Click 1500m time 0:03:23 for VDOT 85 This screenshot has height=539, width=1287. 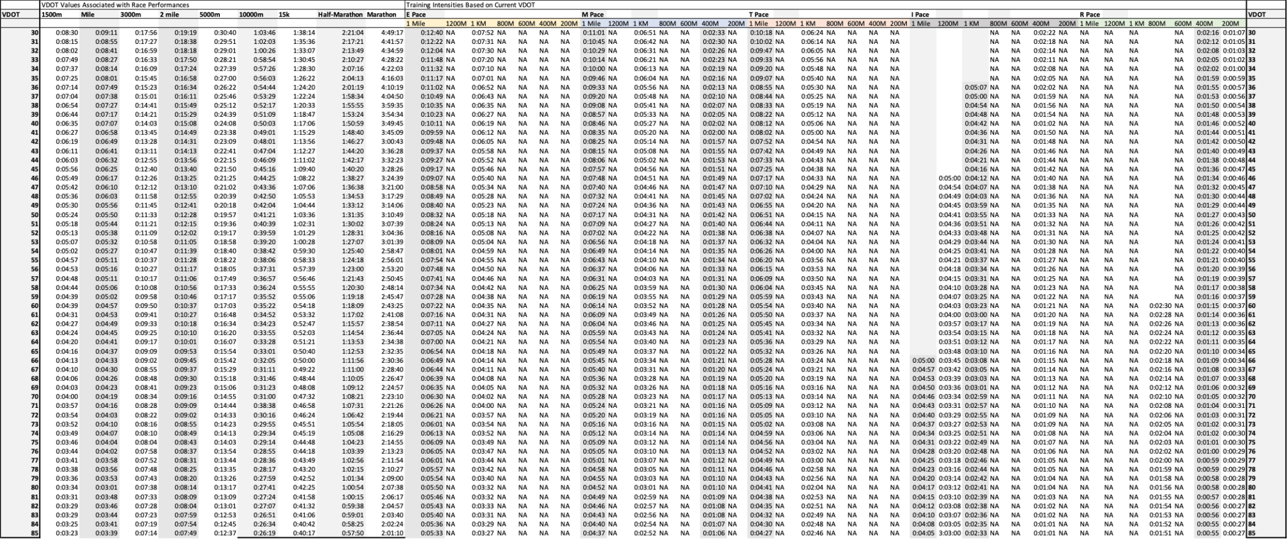pyautogui.click(x=67, y=533)
